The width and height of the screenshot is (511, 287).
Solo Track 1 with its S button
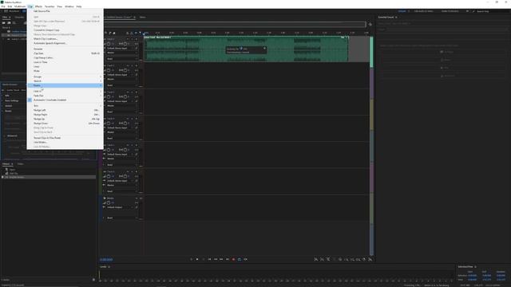pyautogui.click(x=132, y=39)
